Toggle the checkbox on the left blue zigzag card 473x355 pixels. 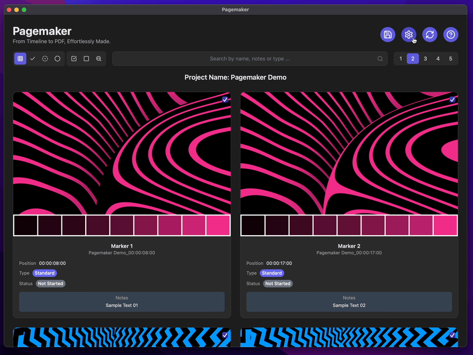click(x=225, y=335)
